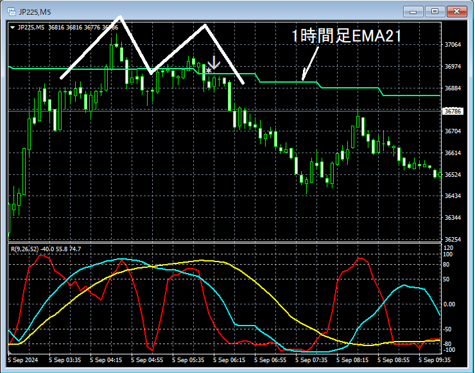The image size is (475, 373).
Task: Click the 36524 price scale label
Action: click(x=453, y=175)
